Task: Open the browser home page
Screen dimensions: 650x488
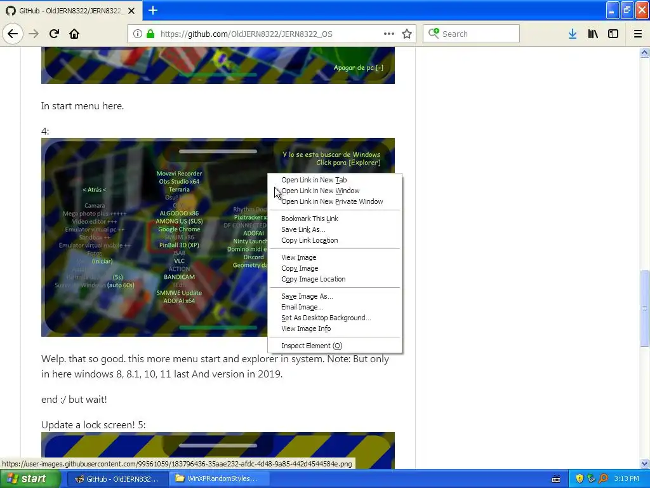Action: coord(74,34)
